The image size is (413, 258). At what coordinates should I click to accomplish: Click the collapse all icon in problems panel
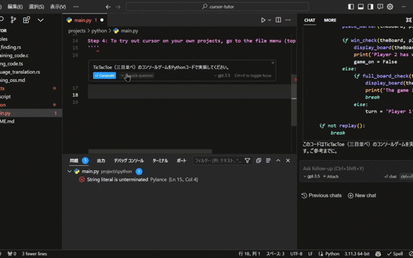pyautogui.click(x=259, y=161)
